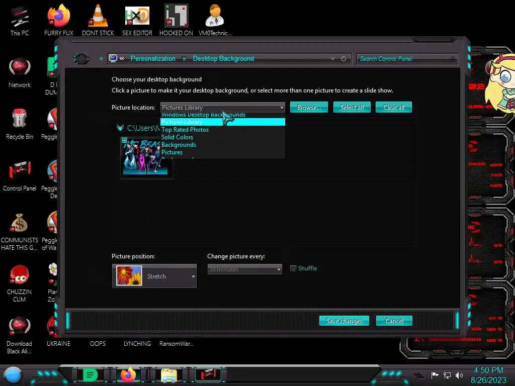Focus the Search Control Panel field
515x386 pixels.
(407, 59)
